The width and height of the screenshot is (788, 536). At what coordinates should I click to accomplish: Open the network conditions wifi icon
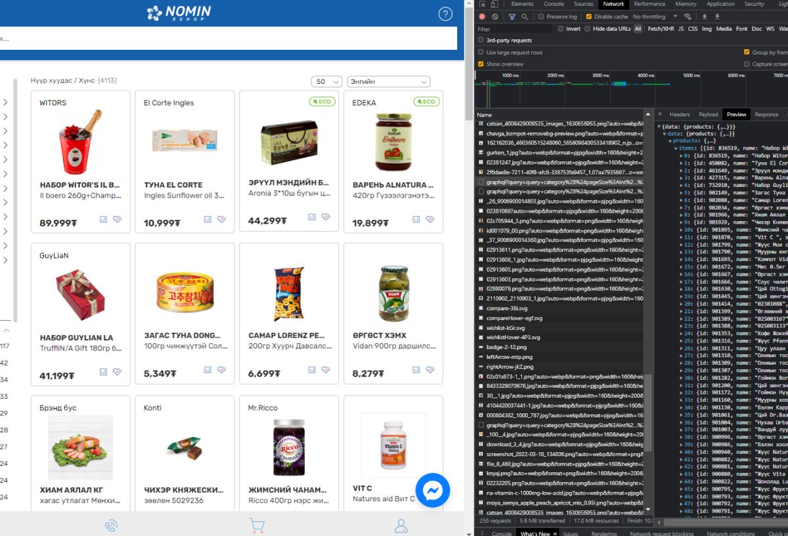687,16
